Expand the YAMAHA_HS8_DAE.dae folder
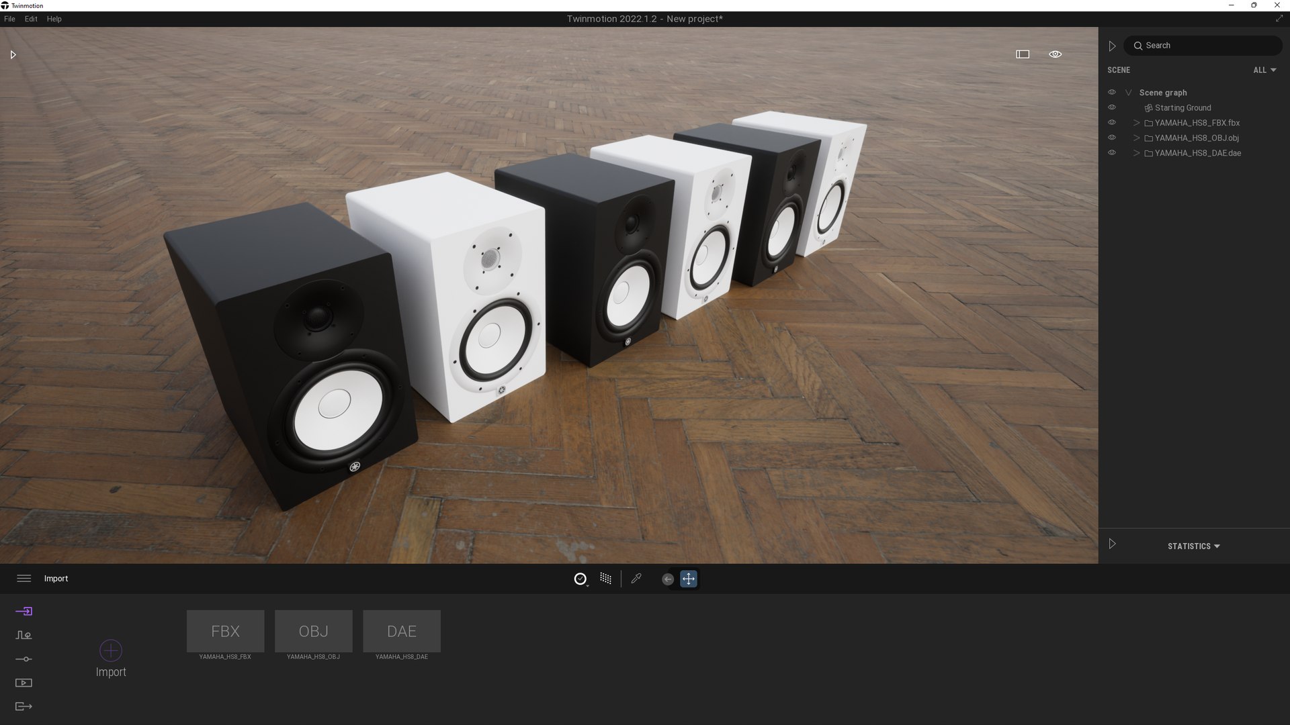Viewport: 1290px width, 725px height. (x=1137, y=153)
